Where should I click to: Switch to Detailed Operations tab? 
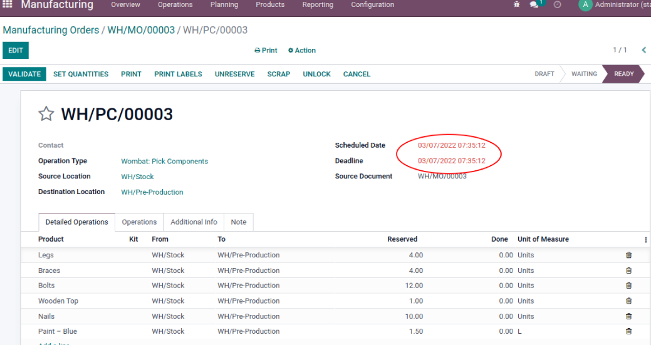[77, 222]
